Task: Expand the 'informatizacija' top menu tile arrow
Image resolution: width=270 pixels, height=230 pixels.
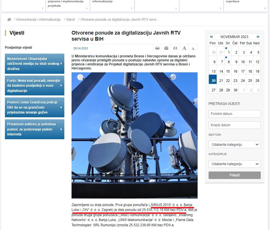Action: [132, 8]
